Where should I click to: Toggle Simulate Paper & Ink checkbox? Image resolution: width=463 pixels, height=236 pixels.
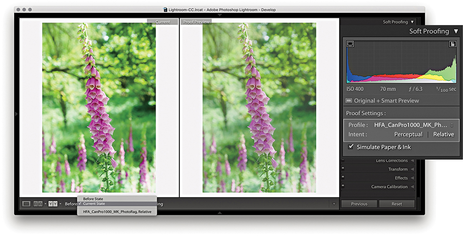tap(351, 147)
